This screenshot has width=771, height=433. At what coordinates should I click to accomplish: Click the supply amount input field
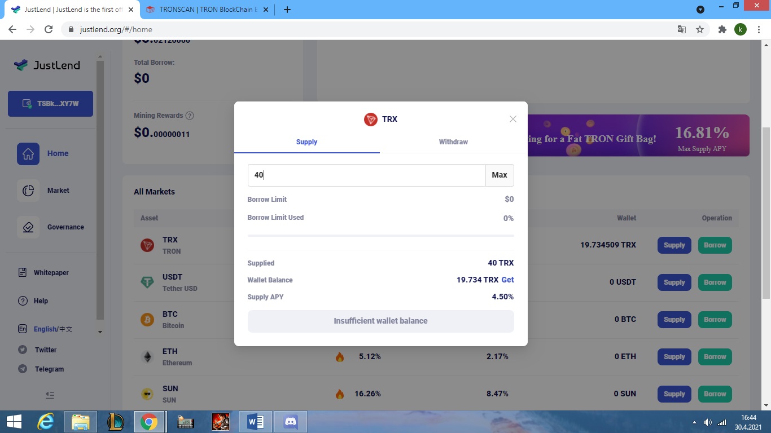click(x=366, y=175)
